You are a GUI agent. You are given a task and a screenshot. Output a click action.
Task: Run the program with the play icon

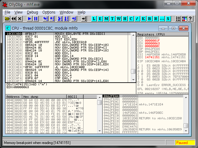[29, 19]
